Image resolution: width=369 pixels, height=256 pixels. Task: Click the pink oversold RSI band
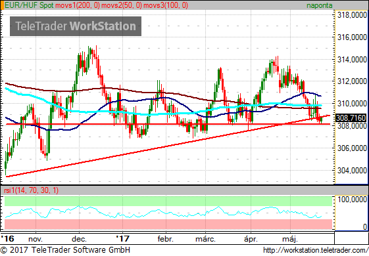(168, 224)
